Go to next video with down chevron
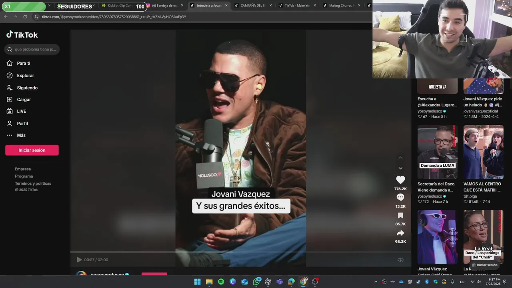Screen dimensions: 512x288 400,168
